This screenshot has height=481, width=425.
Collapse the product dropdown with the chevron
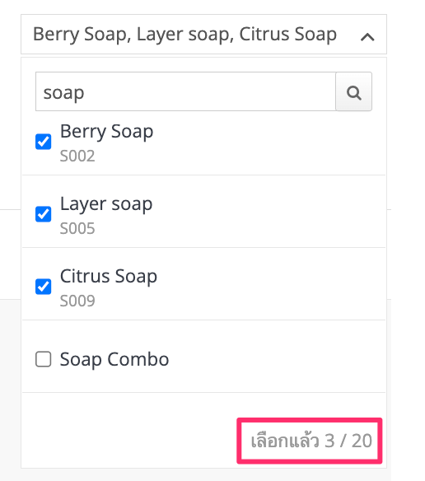367,37
